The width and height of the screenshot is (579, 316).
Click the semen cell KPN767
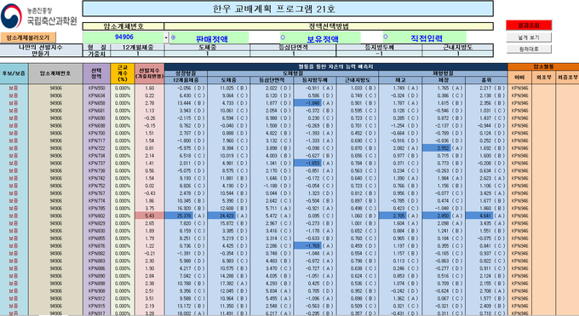click(97, 193)
